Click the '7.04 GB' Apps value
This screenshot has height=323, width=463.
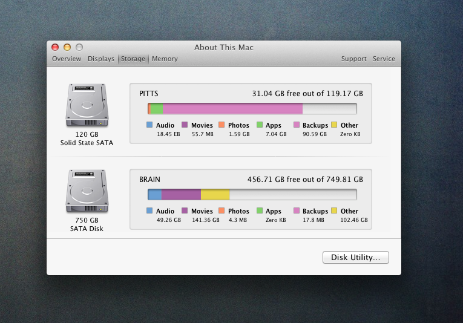pyautogui.click(x=276, y=134)
